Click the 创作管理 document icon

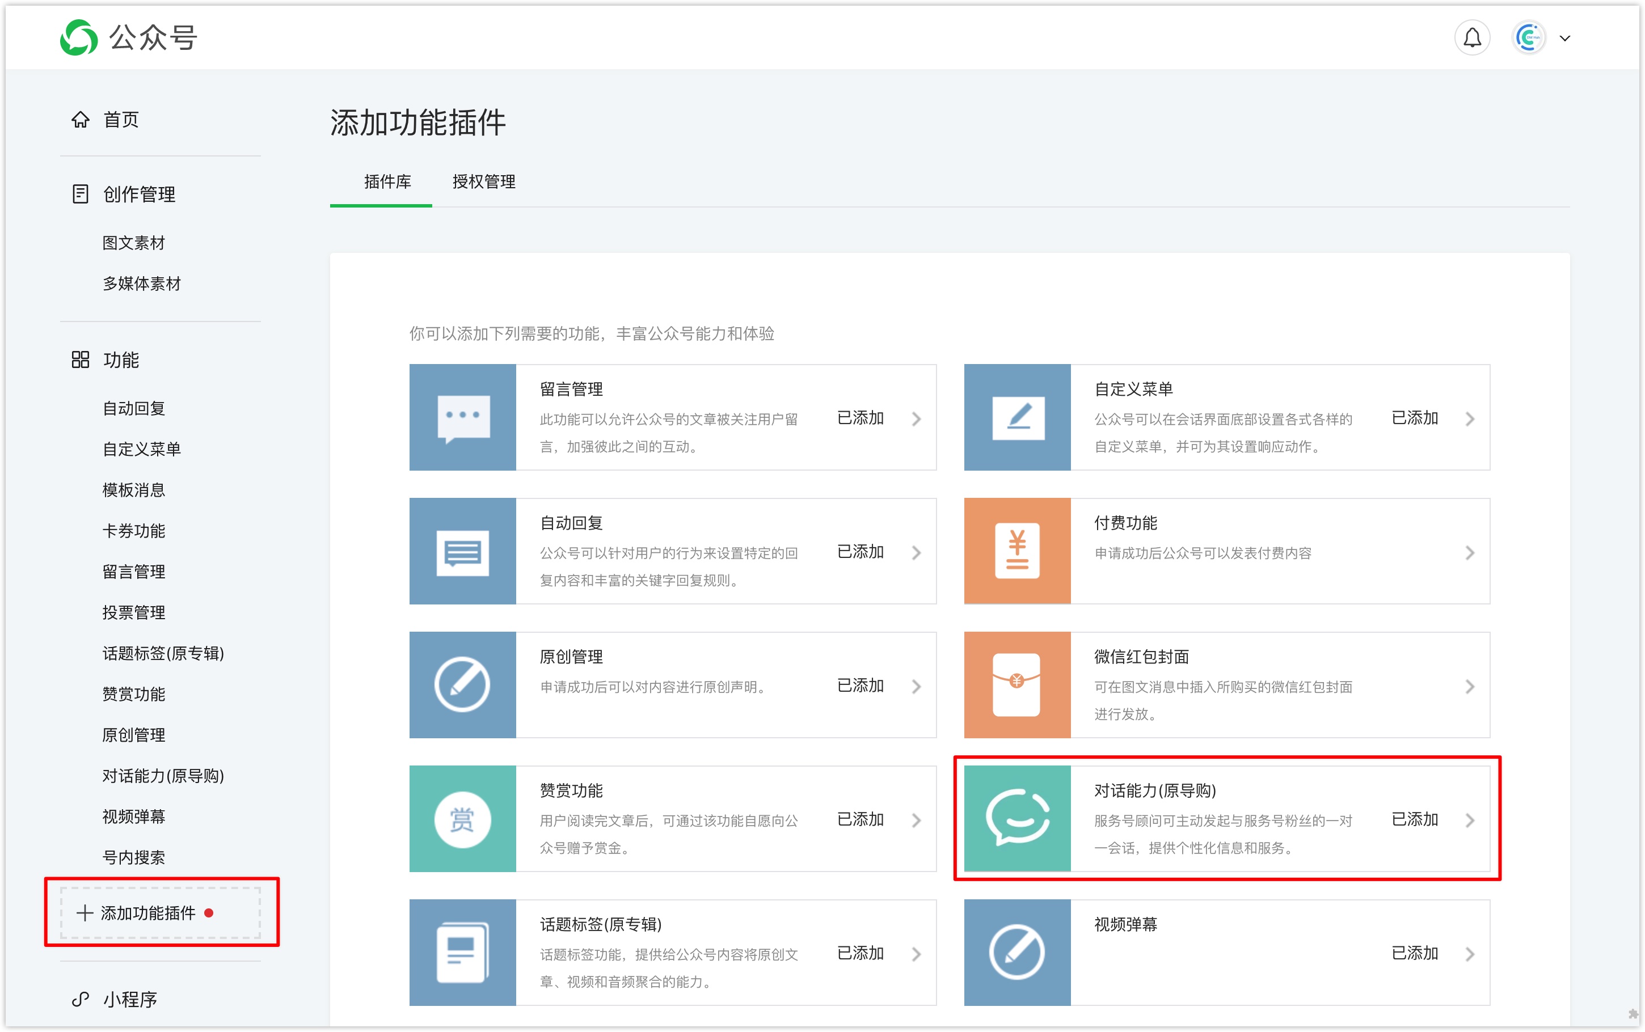tap(81, 194)
